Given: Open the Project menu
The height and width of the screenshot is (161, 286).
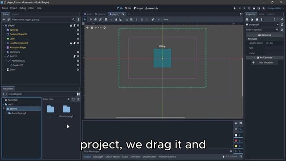Looking at the screenshot, I should (13, 8).
